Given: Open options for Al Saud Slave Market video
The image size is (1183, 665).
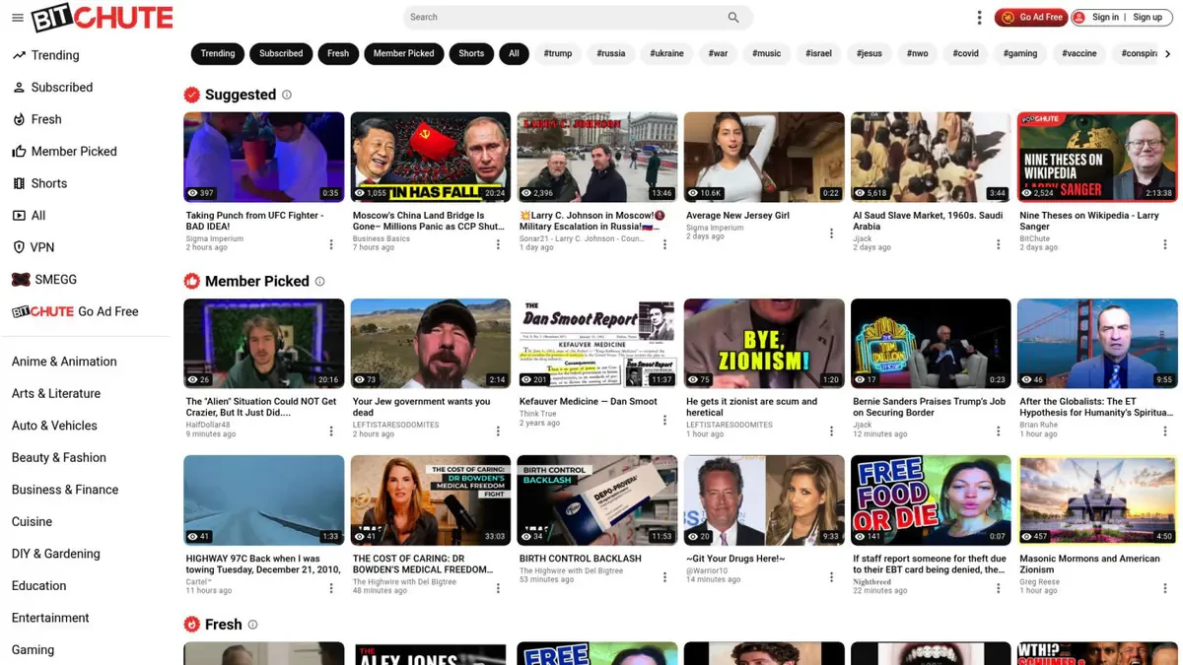Looking at the screenshot, I should [x=998, y=244].
